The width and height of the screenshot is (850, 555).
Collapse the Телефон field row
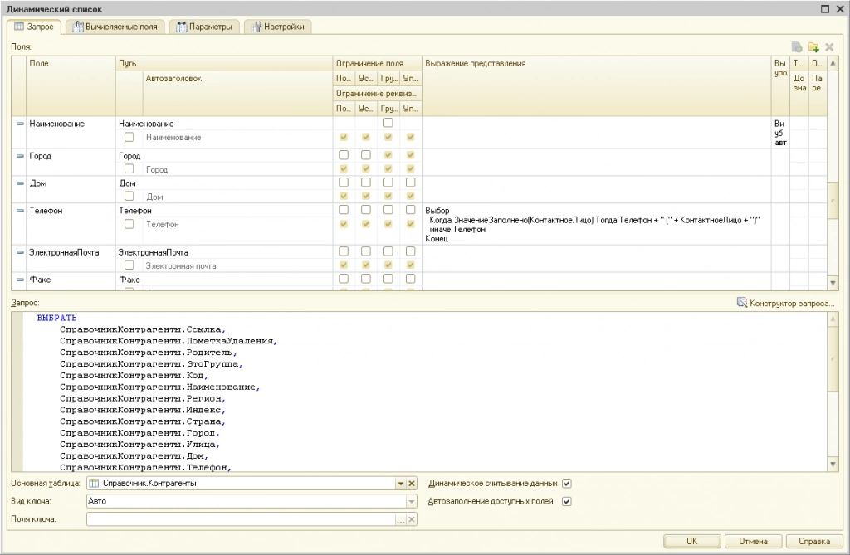(x=20, y=211)
